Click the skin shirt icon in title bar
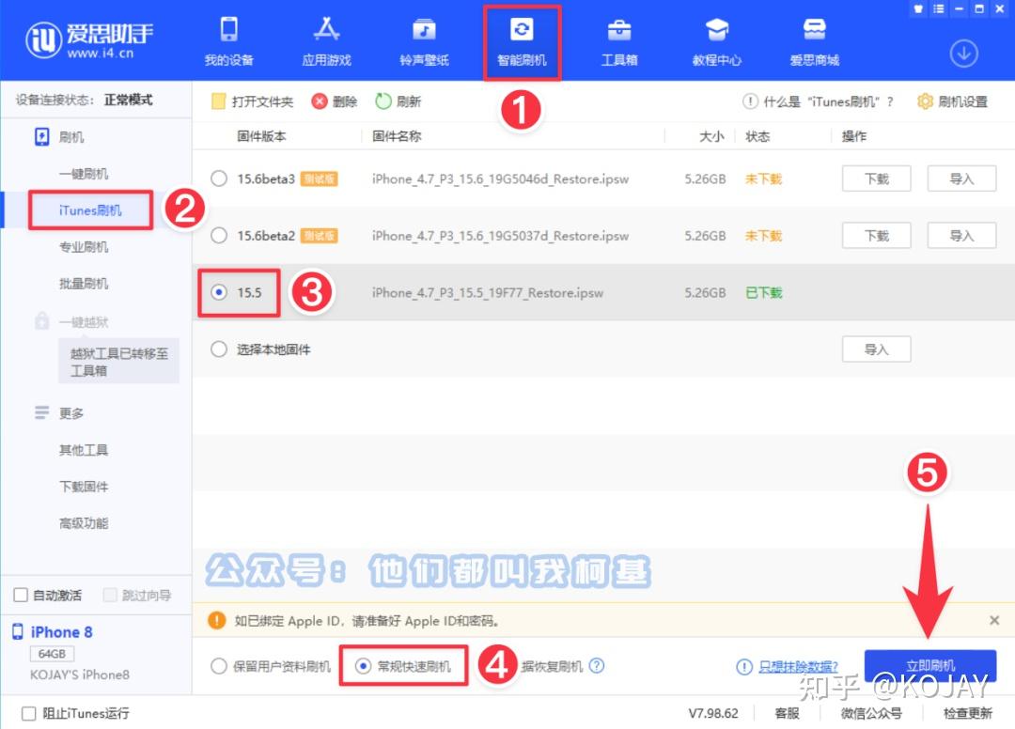 click(x=918, y=9)
